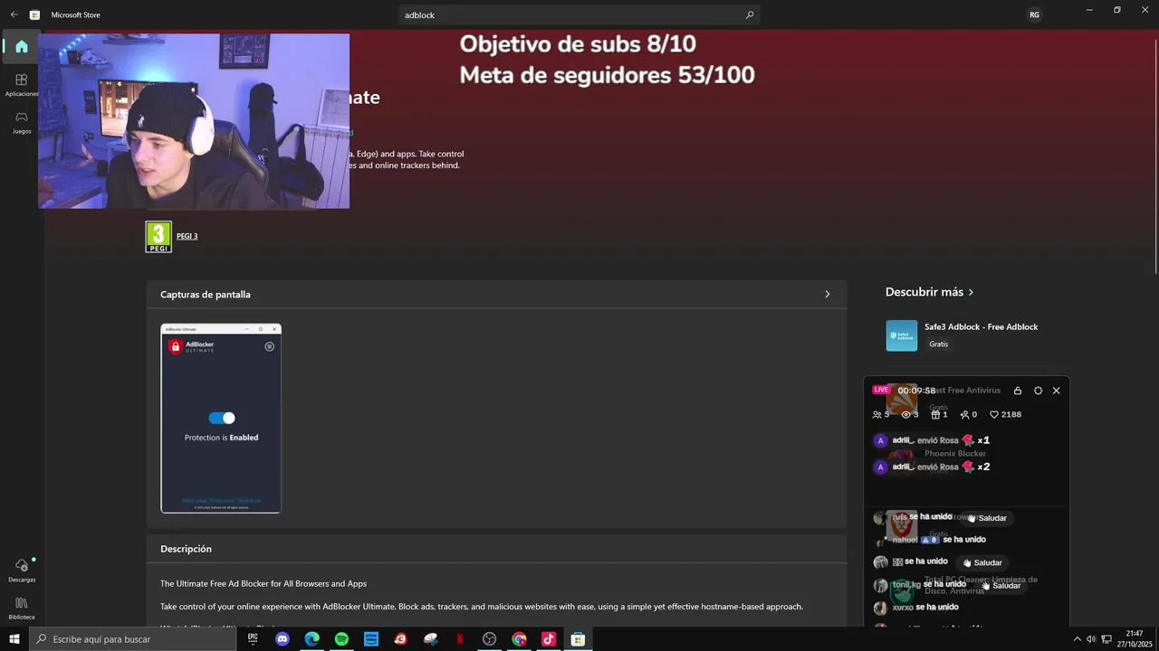Open Microsoft Edge from the taskbar
The height and width of the screenshot is (651, 1159).
tap(312, 639)
